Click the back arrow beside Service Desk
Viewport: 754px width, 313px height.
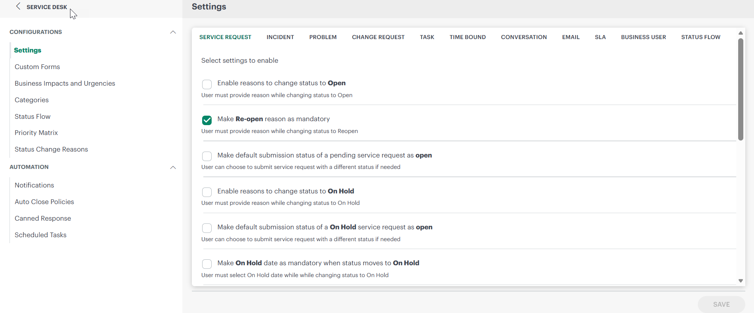[18, 6]
